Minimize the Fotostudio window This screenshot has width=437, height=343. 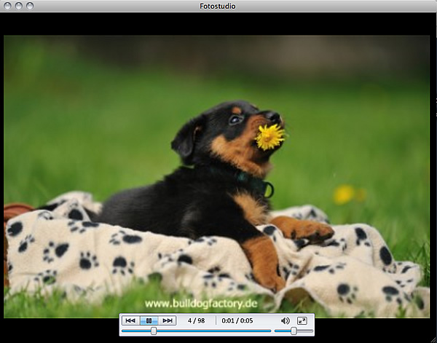click(19, 6)
